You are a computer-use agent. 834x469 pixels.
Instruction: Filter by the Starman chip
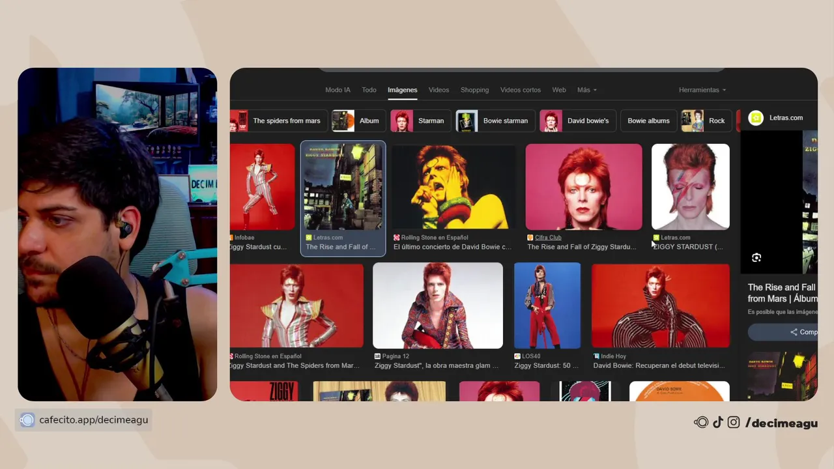420,121
